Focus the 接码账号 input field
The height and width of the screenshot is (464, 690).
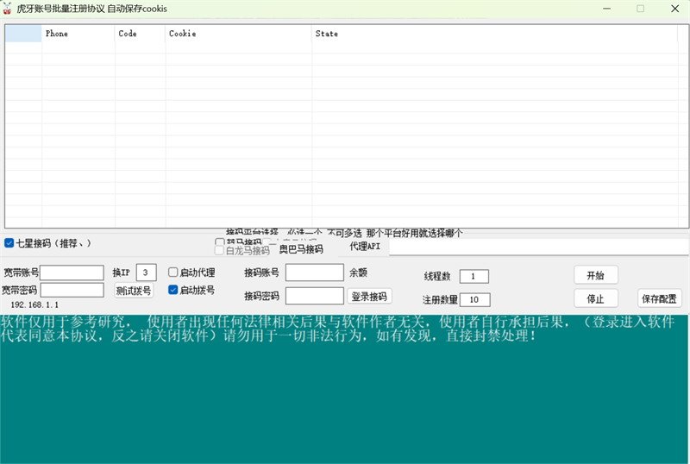pyautogui.click(x=315, y=273)
